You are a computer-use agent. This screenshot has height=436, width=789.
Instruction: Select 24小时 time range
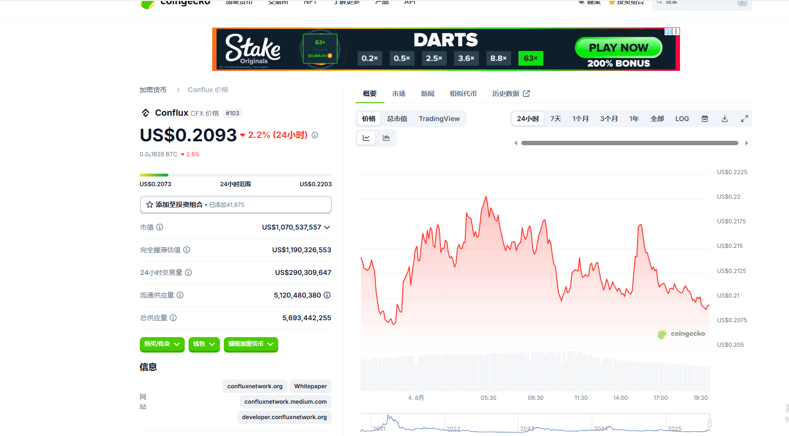coord(528,119)
